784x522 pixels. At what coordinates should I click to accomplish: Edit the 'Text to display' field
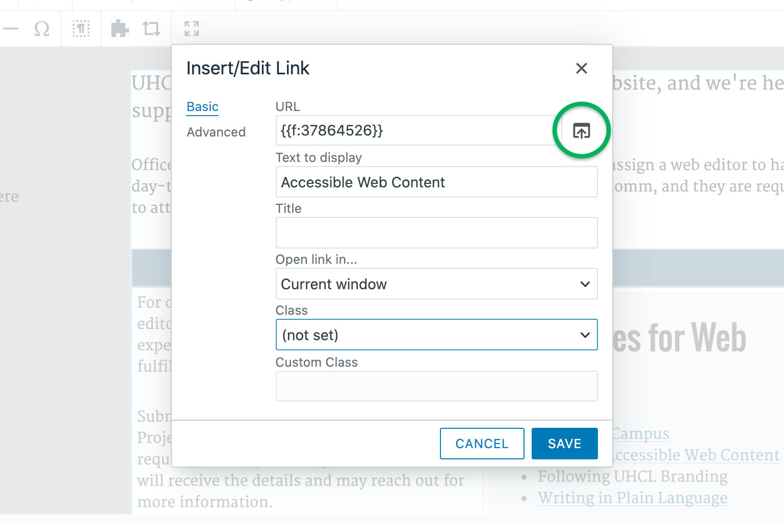coord(436,182)
